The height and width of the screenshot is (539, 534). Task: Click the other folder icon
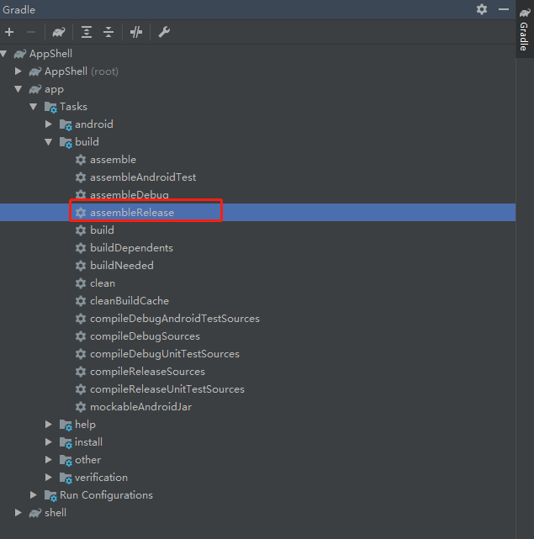click(x=66, y=460)
